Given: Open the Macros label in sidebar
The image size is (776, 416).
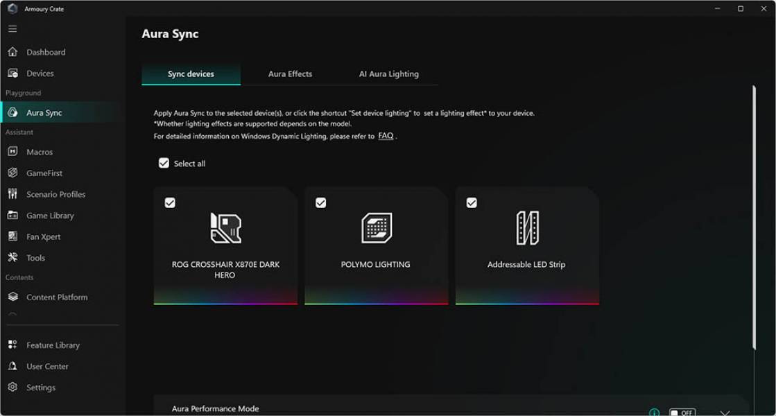Looking at the screenshot, I should [x=40, y=152].
